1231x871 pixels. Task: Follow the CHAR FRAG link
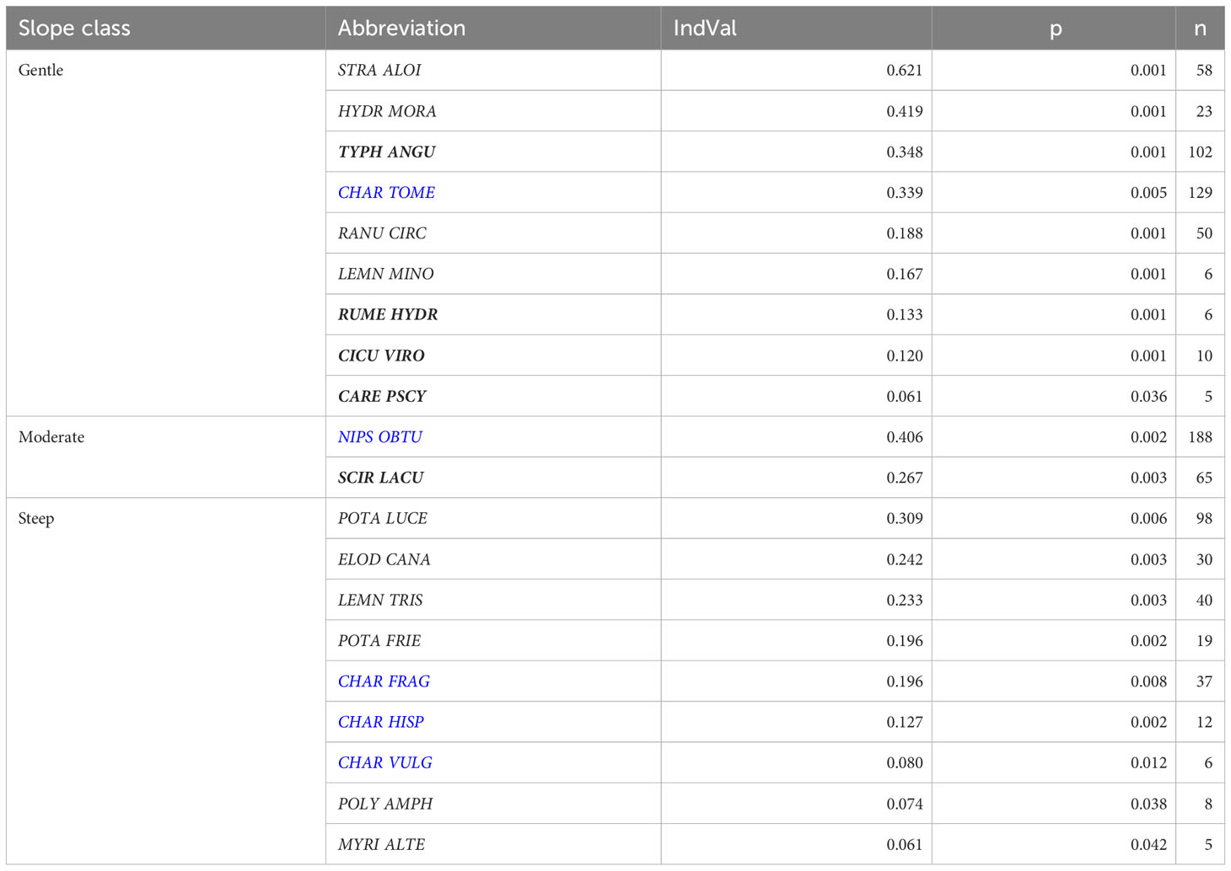click(384, 681)
